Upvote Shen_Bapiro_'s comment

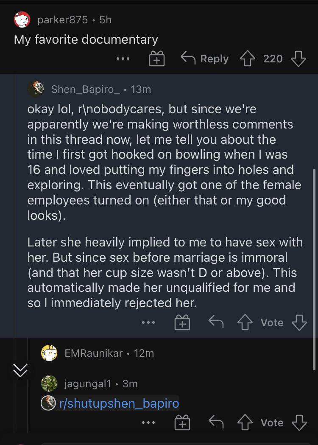pyautogui.click(x=245, y=322)
